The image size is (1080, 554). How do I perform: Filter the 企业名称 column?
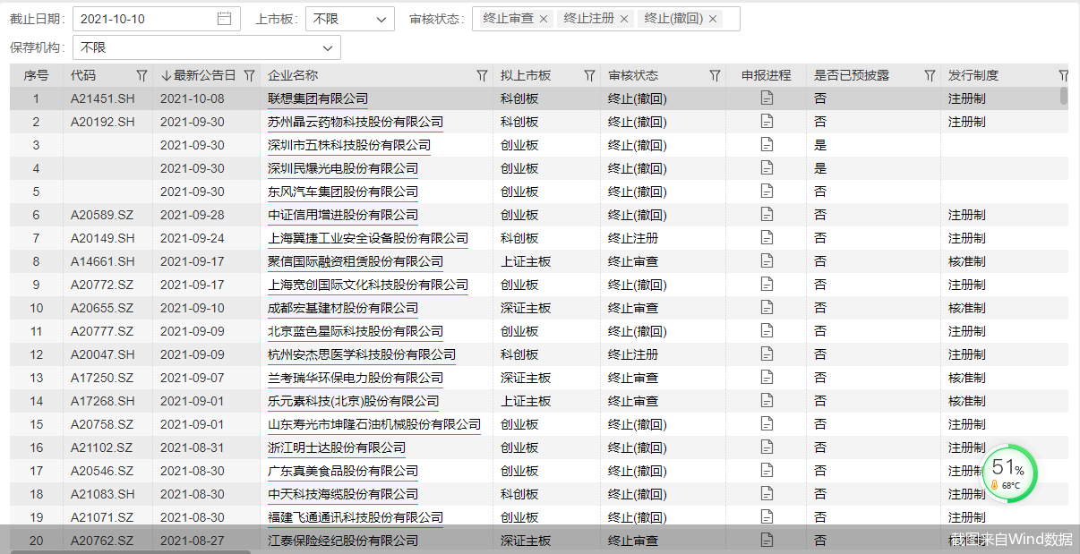click(482, 76)
